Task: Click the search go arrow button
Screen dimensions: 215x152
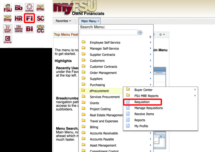Action: (140, 33)
